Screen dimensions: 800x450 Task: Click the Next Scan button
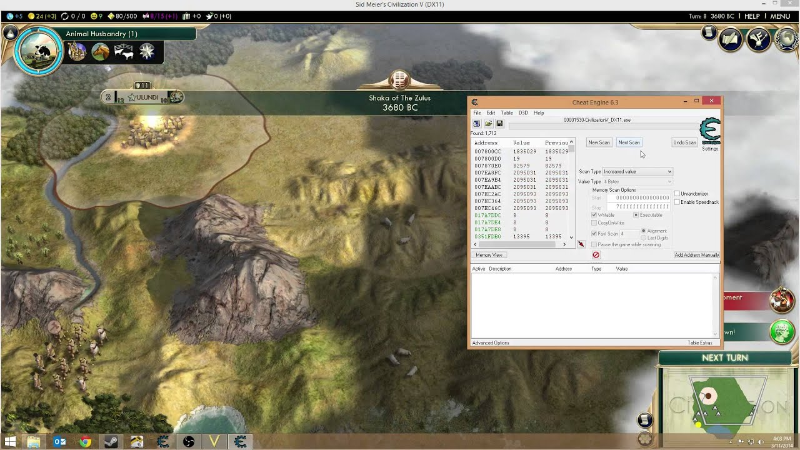pos(629,142)
